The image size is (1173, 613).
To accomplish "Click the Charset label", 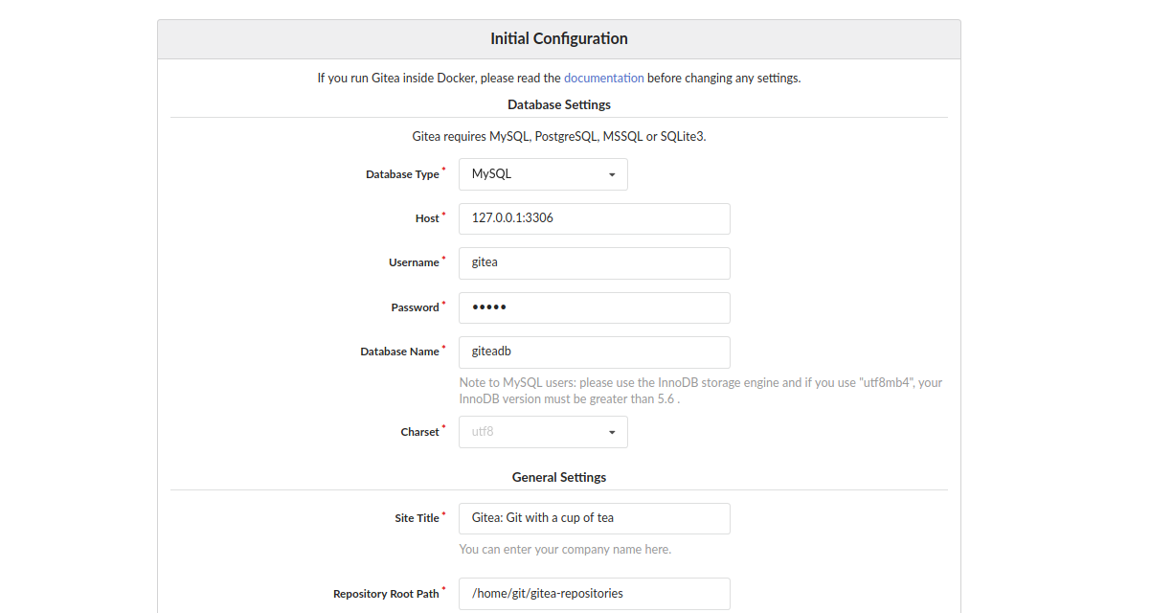I will click(x=419, y=432).
